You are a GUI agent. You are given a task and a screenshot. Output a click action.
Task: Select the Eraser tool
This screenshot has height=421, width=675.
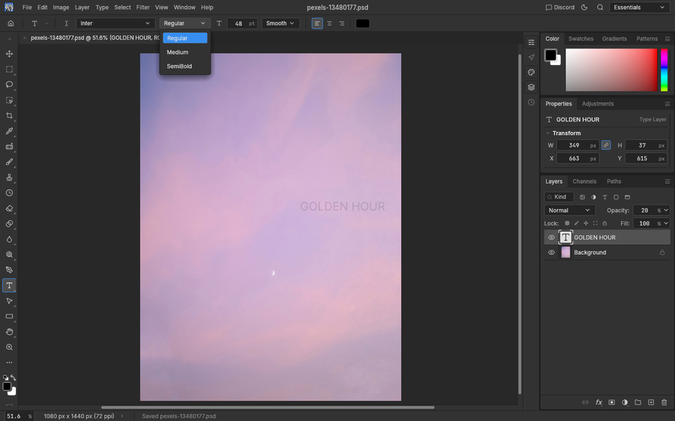(x=9, y=208)
